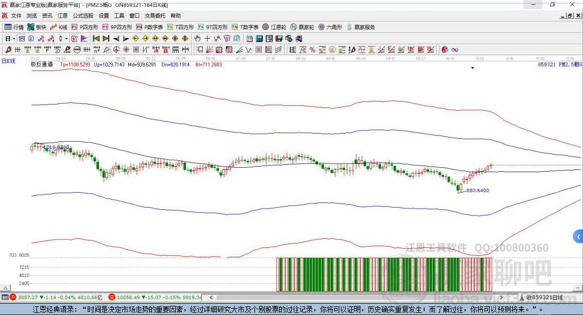The image size is (583, 315).
Task: Click the 880.6400 low price label
Action: point(477,190)
